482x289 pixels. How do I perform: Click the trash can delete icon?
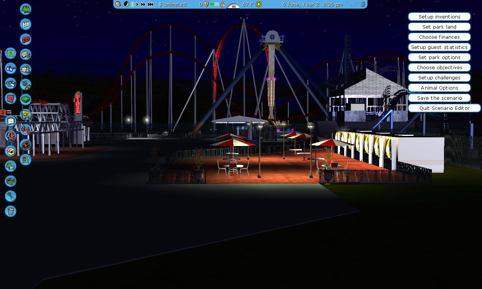tap(11, 211)
